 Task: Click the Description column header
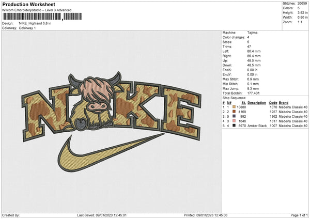click(257, 103)
